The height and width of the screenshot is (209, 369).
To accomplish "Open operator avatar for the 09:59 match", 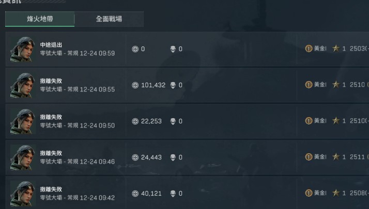I will [22, 49].
